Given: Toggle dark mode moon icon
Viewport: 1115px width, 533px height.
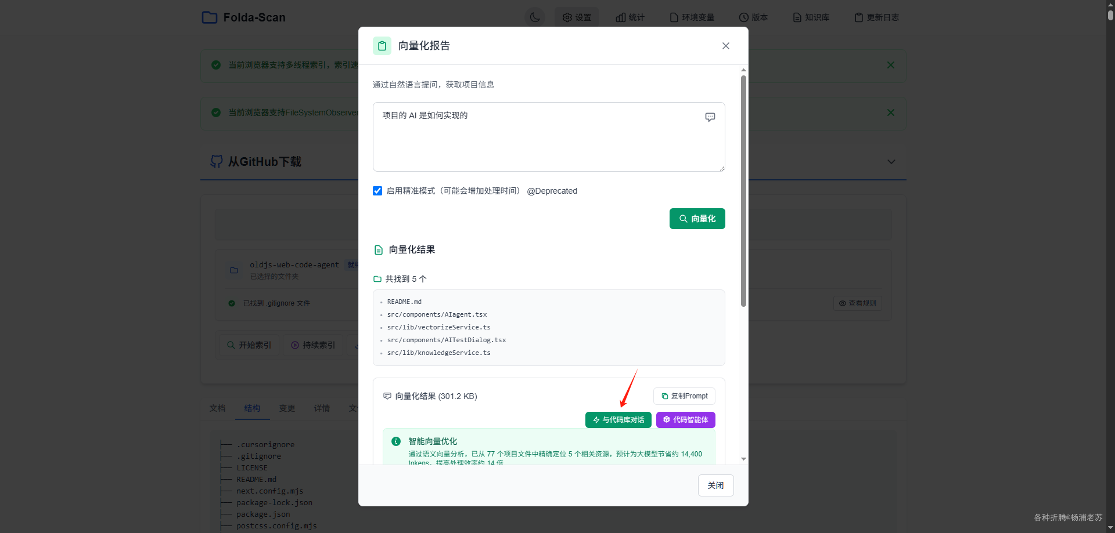Looking at the screenshot, I should point(535,17).
